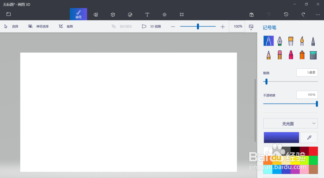Pick the dark red color swatch

[304, 151]
